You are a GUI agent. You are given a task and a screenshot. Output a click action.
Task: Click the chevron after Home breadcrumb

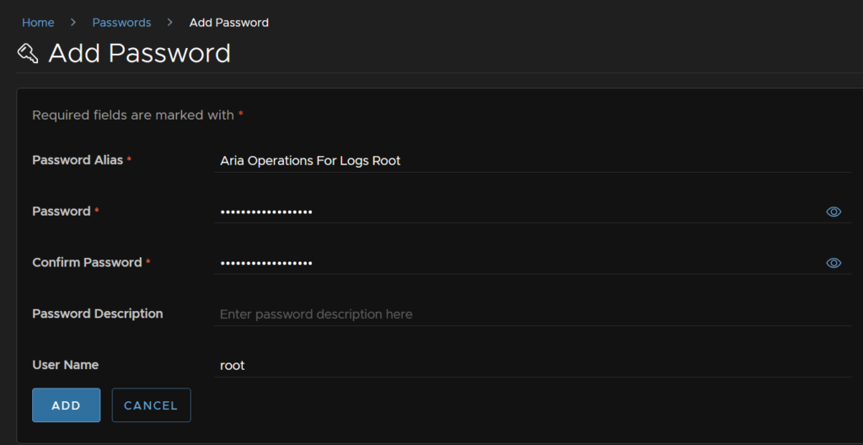coord(73,23)
